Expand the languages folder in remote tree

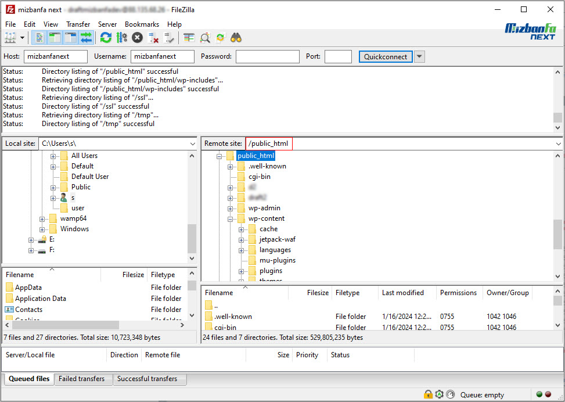point(242,250)
